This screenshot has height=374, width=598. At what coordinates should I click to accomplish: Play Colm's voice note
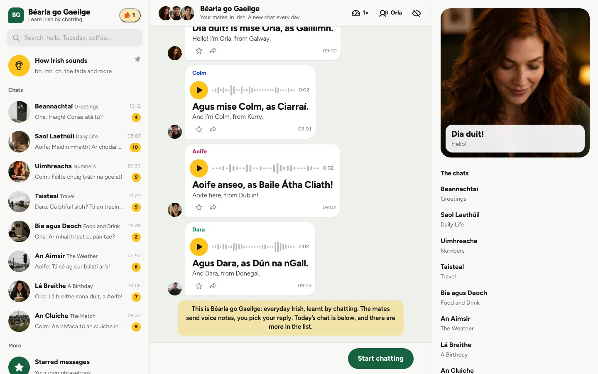199,90
